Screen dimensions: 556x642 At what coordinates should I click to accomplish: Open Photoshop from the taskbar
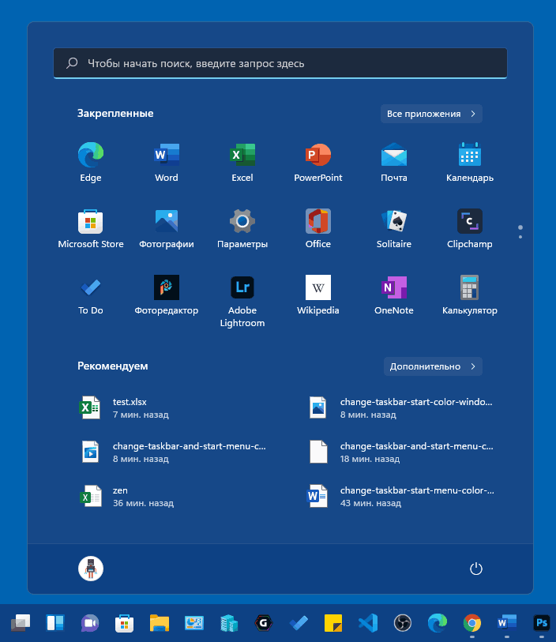tap(541, 623)
